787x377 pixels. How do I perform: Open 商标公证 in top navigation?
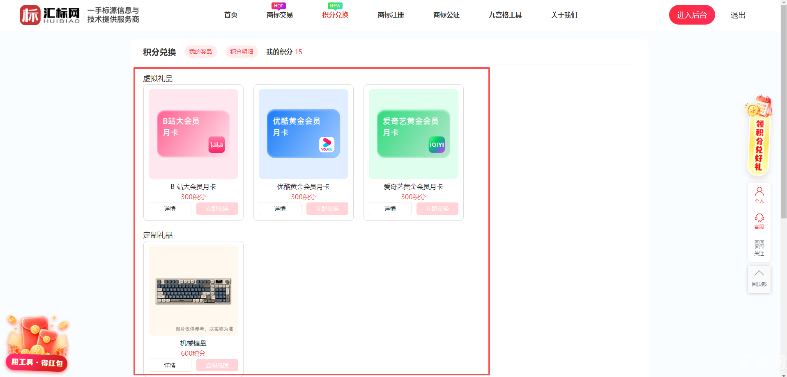click(446, 15)
